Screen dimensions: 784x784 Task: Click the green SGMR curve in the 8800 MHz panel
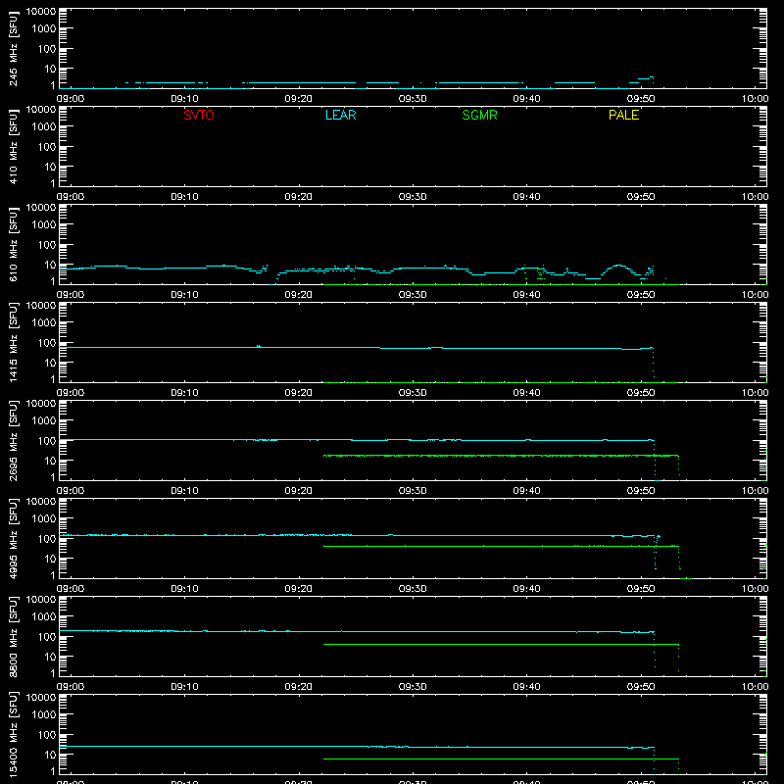pyautogui.click(x=500, y=644)
